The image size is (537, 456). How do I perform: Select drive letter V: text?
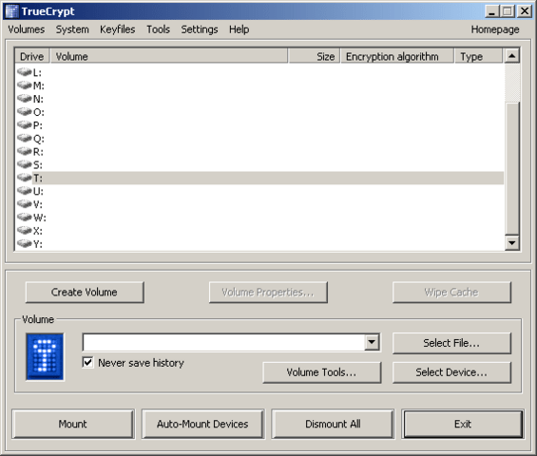point(38,204)
